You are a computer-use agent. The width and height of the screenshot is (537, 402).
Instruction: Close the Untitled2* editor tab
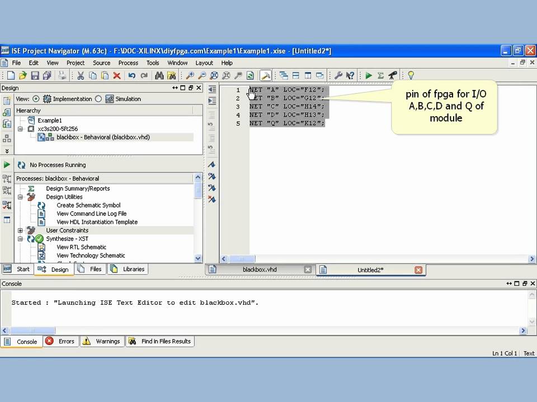418,270
